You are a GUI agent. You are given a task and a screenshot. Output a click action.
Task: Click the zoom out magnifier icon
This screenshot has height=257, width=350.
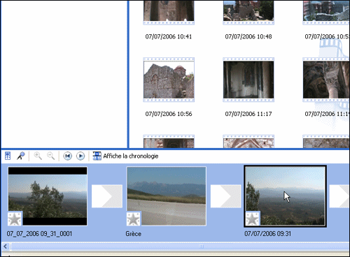(x=51, y=156)
